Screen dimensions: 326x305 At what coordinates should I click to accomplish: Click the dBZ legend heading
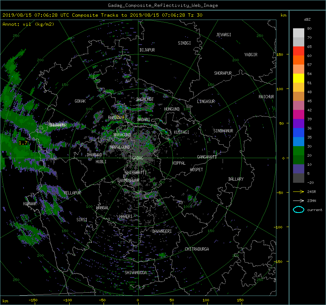(307, 19)
